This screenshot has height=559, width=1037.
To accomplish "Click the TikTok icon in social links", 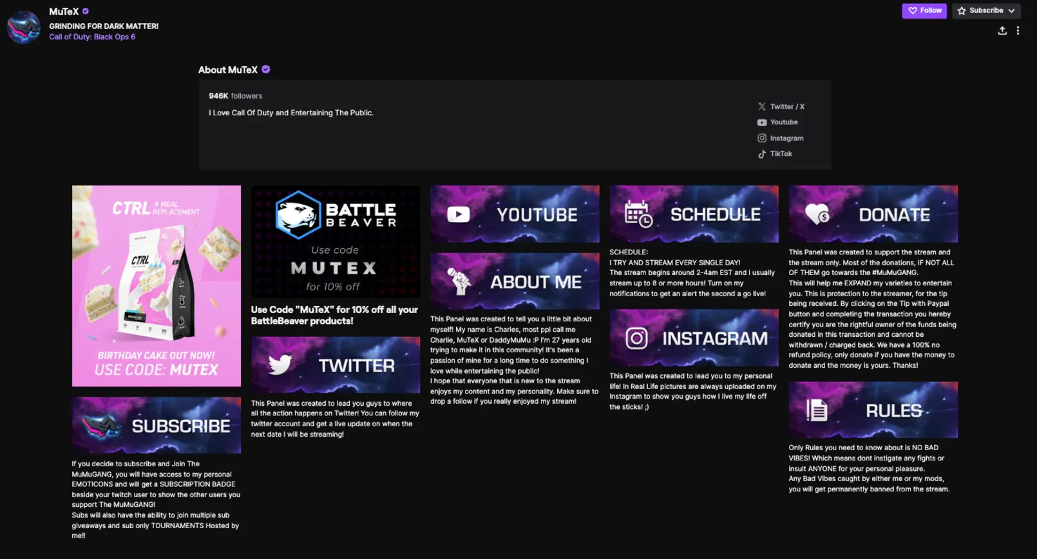I will coord(762,154).
